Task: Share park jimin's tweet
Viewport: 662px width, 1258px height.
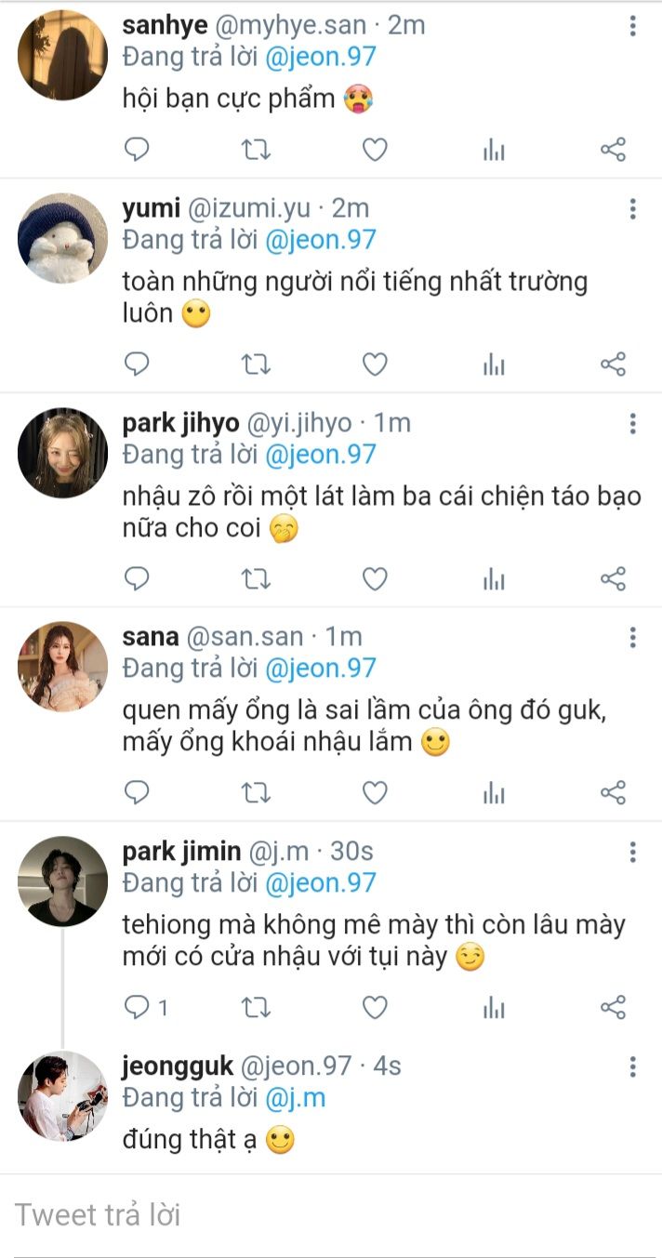Action: coord(613,1007)
